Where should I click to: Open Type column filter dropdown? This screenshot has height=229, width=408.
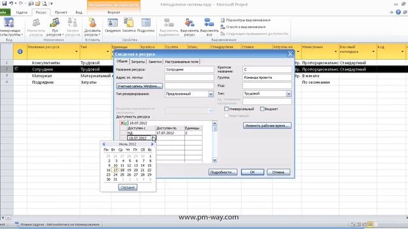(x=108, y=52)
